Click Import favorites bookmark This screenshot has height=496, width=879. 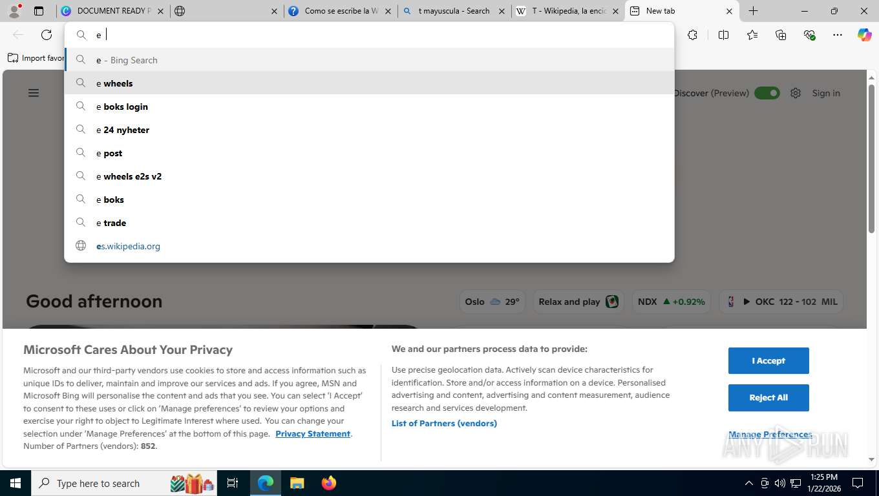coord(37,58)
